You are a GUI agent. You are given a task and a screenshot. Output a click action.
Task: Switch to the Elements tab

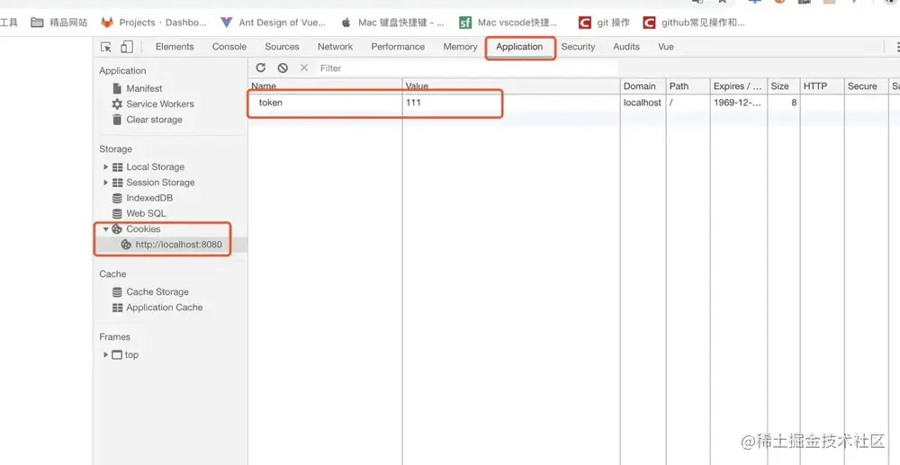[175, 47]
